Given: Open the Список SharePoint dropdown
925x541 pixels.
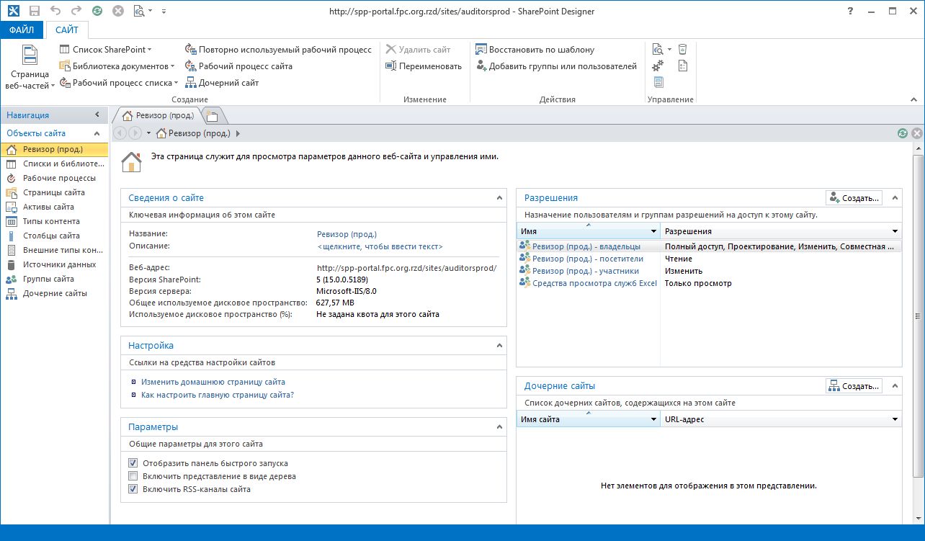Looking at the screenshot, I should 106,50.
